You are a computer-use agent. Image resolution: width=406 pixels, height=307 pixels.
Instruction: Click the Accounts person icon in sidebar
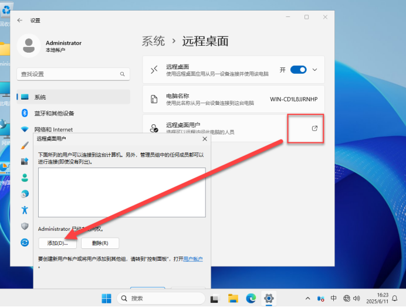pos(25,177)
